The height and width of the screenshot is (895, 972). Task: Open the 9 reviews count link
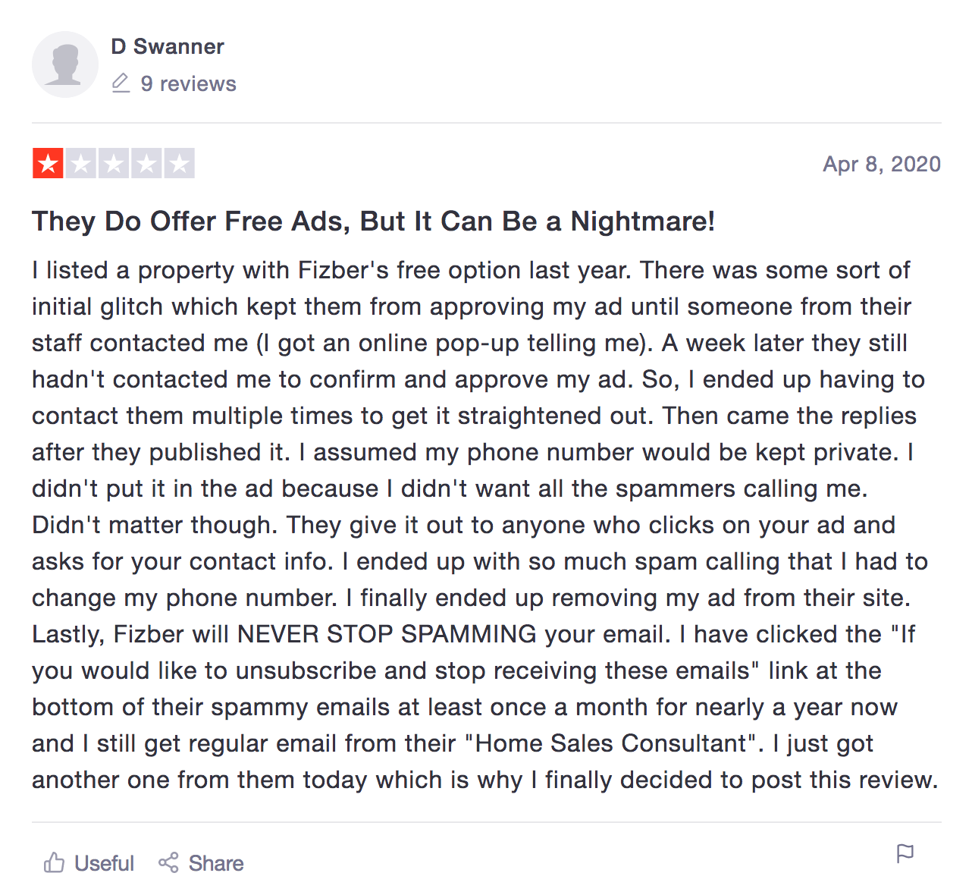[x=188, y=83]
